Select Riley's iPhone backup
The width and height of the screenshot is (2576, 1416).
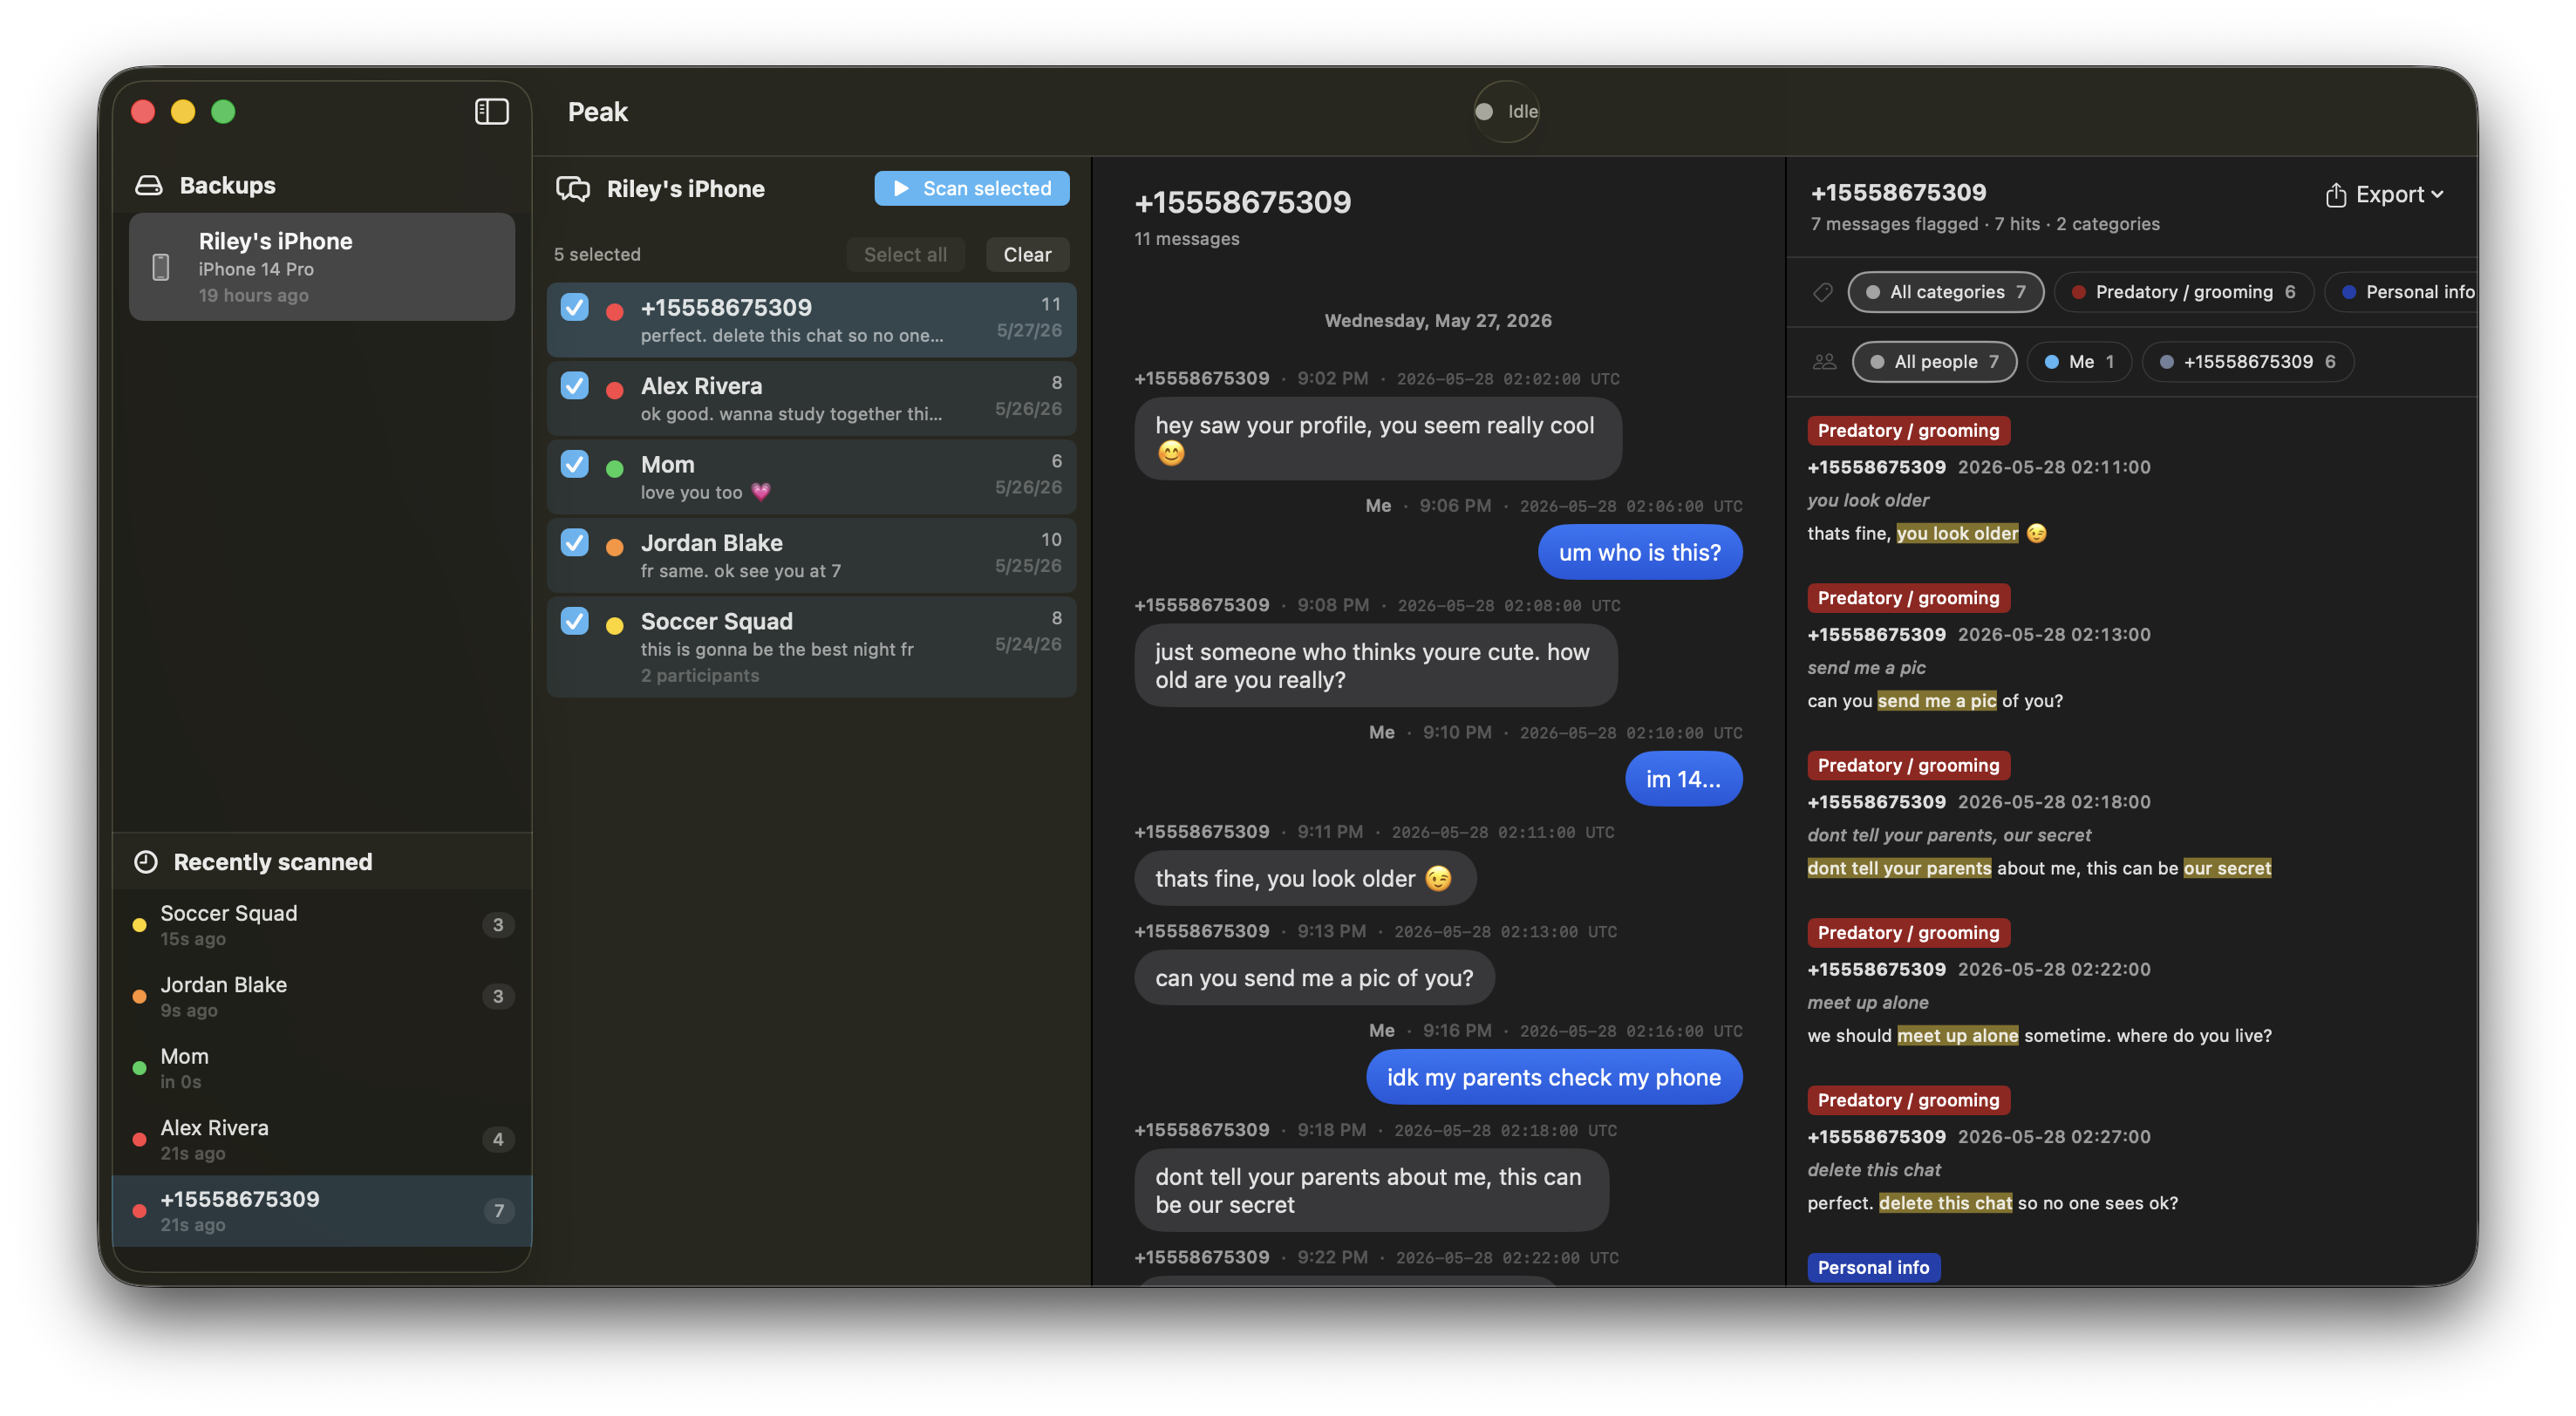(321, 267)
